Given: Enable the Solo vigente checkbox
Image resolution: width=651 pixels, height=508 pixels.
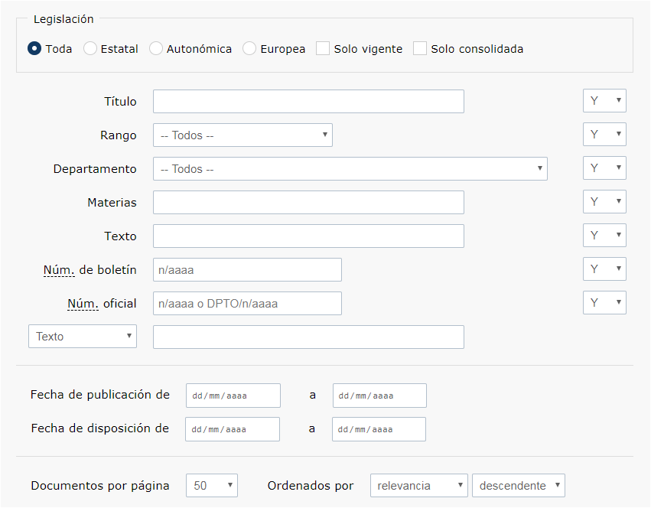Looking at the screenshot, I should 323,48.
